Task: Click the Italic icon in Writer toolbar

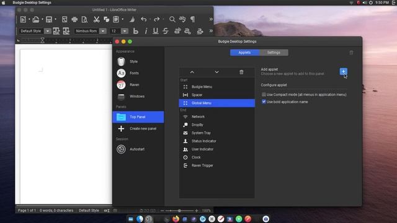Action: point(146,31)
